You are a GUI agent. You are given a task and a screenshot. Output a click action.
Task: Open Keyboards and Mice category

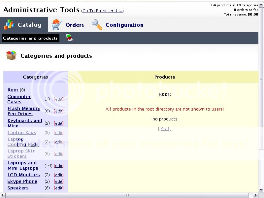tap(25, 123)
